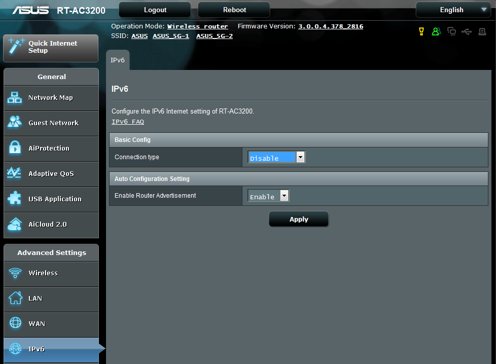Click the USB Application puzzle icon
The width and height of the screenshot is (496, 364).
pos(15,198)
